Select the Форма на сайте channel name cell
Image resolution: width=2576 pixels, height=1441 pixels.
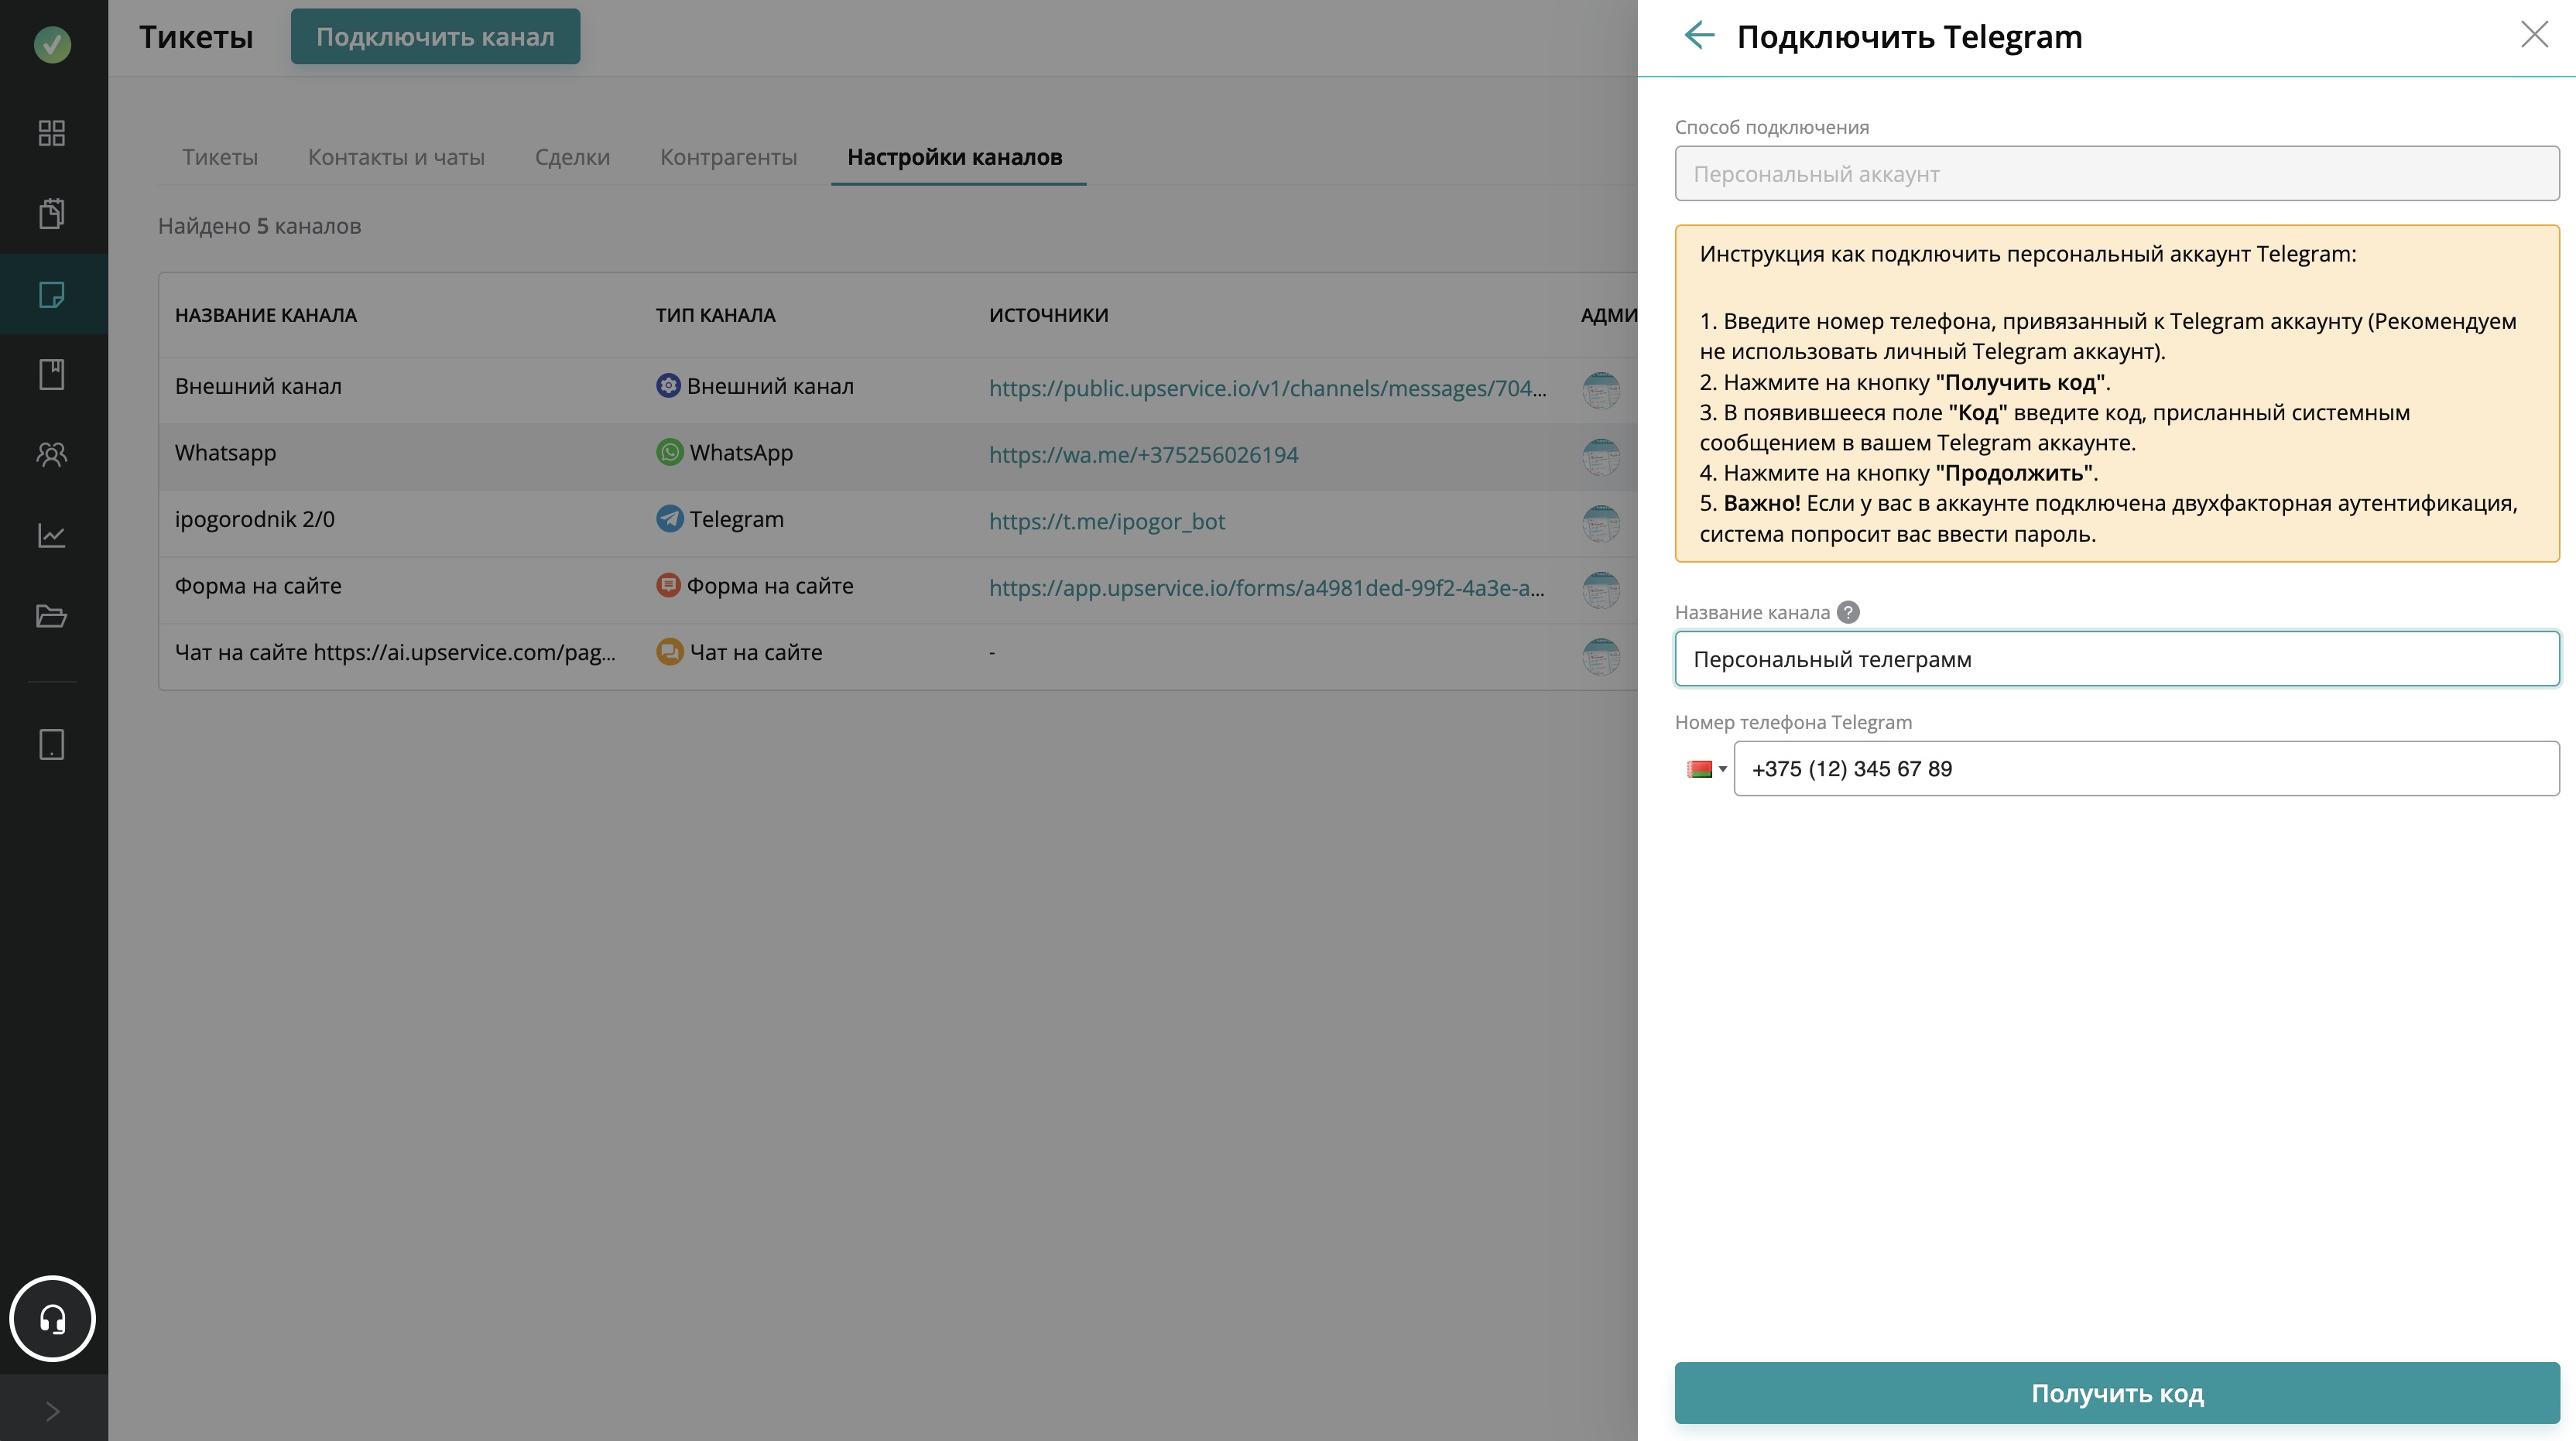pos(258,585)
